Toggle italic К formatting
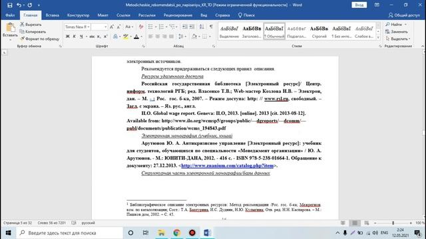 [x=74, y=37]
